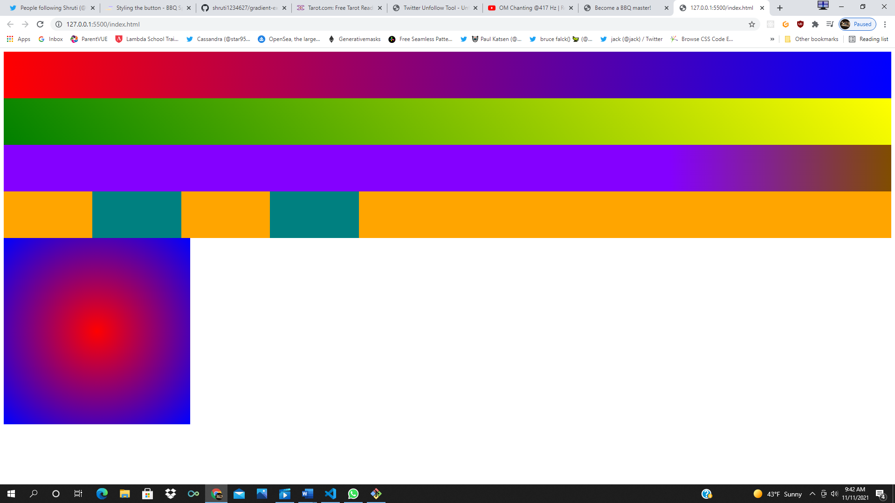Open the Apps shortcut in the bookmarks bar
The height and width of the screenshot is (503, 895).
pos(19,39)
